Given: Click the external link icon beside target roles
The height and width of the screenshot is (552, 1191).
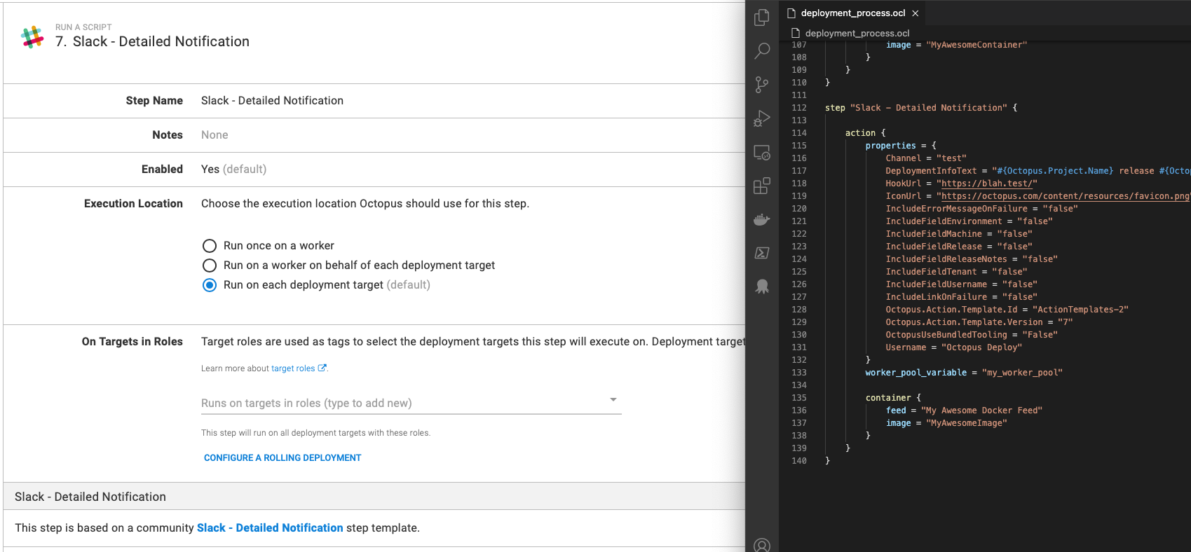Looking at the screenshot, I should (322, 368).
